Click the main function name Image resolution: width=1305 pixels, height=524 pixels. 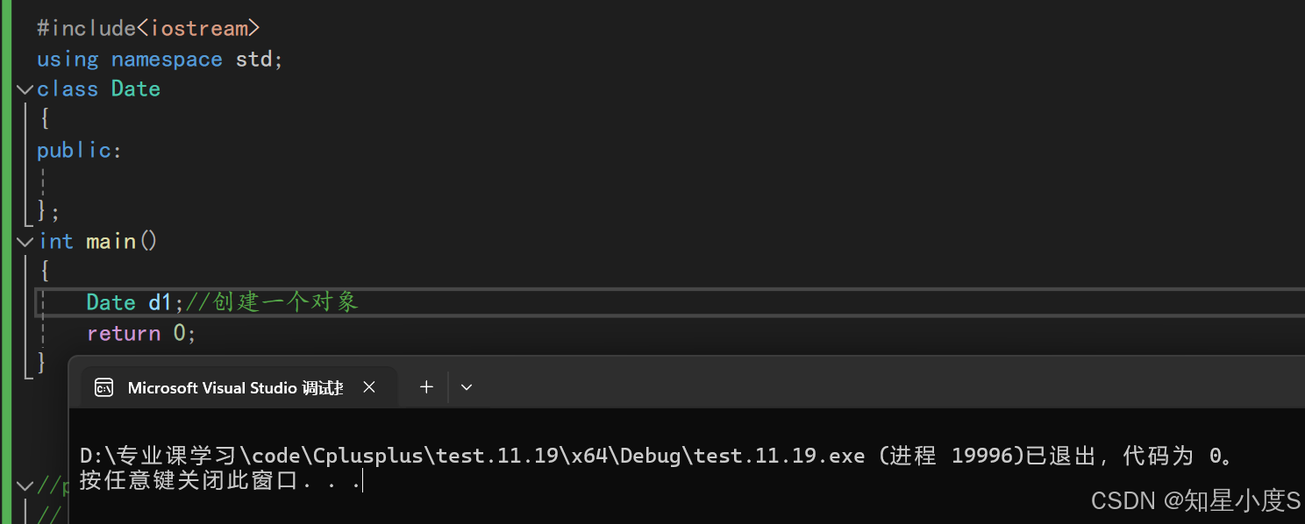point(111,242)
